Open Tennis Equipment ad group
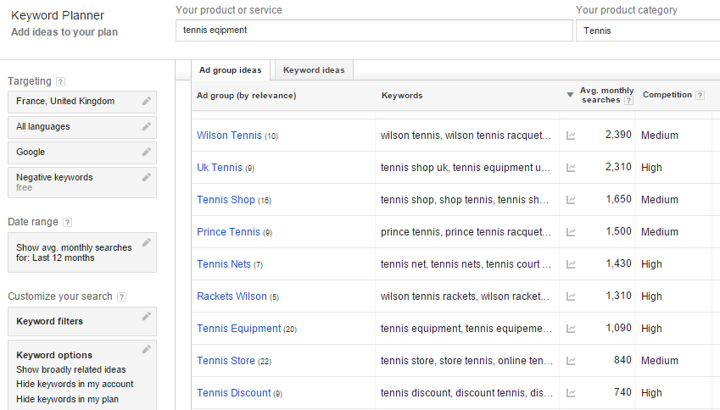Screen dimensions: 720x410 point(239,329)
